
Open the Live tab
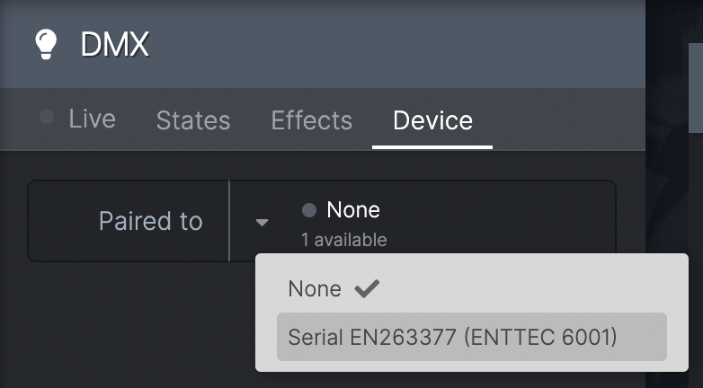(x=92, y=119)
